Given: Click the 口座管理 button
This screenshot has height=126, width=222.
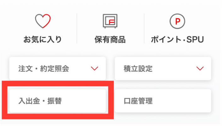Looking at the screenshot, I should click(x=163, y=101).
